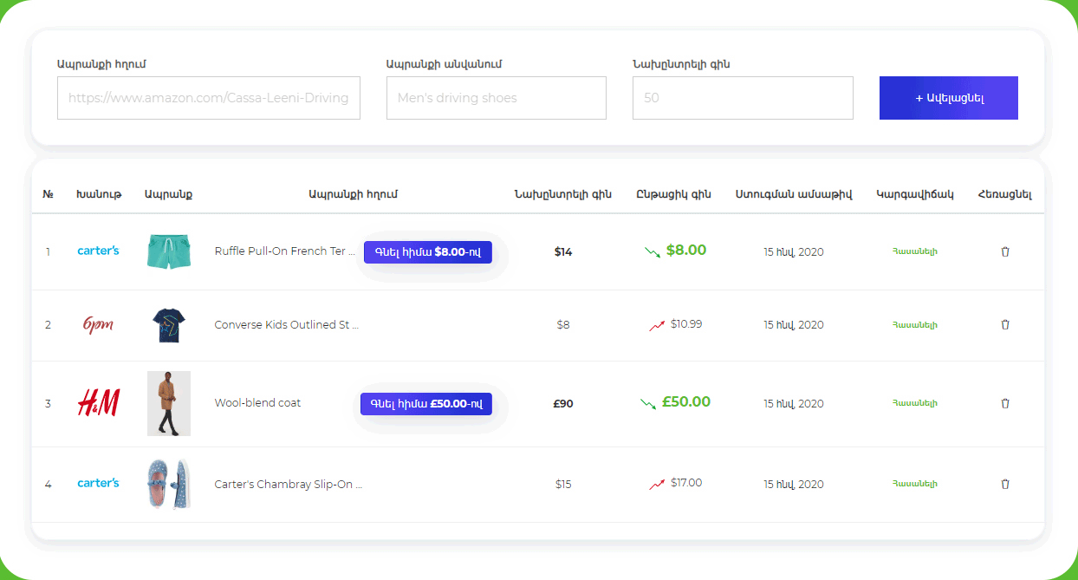Open the teal shorts product thumbnail
Screen dimensions: 1078x580
[x=169, y=251]
